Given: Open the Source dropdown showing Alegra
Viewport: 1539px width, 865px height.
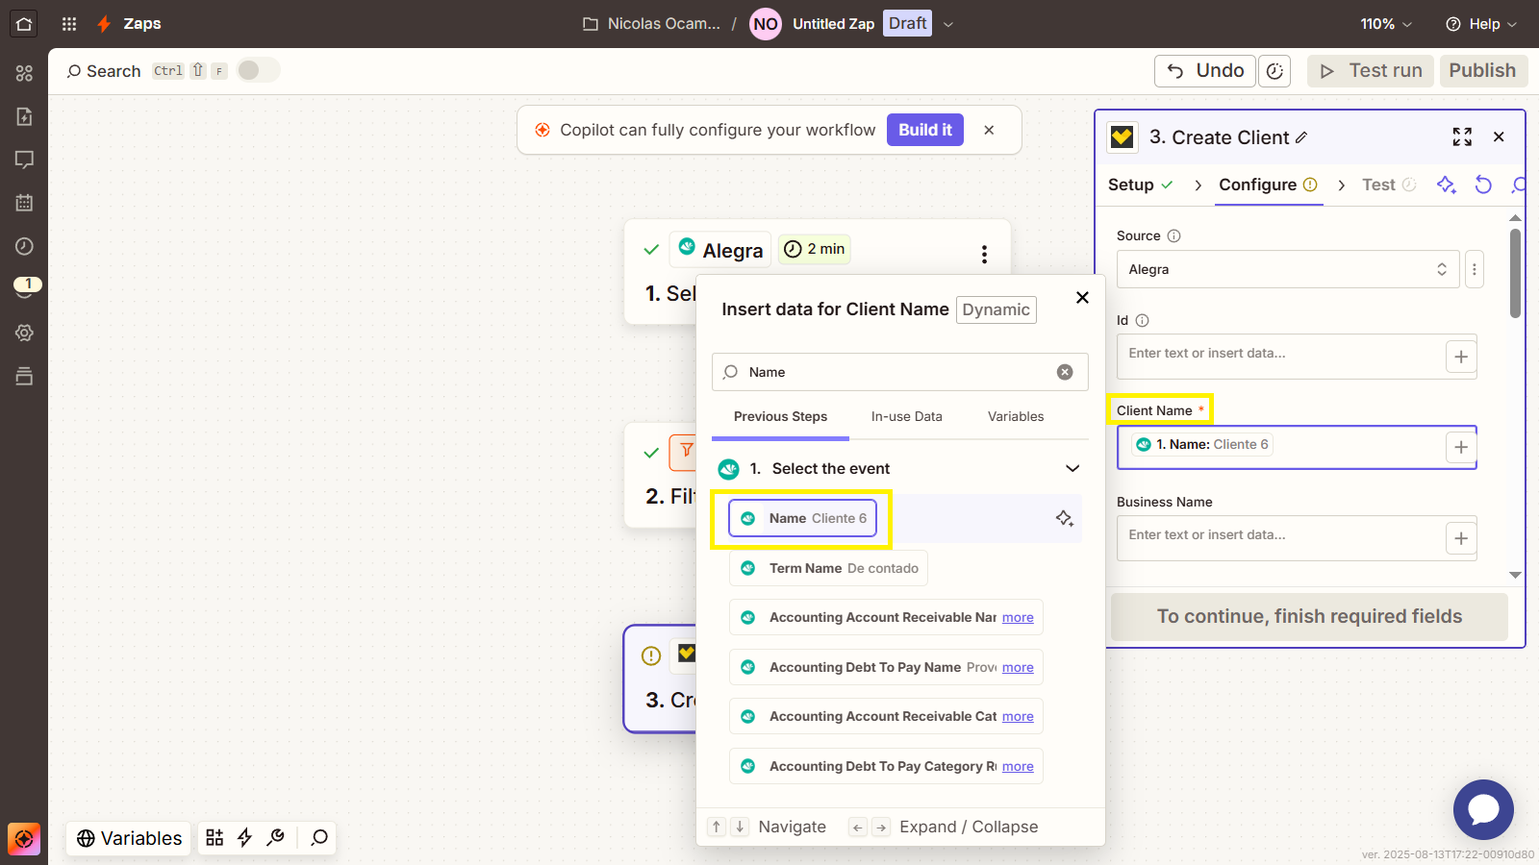Looking at the screenshot, I should [x=1288, y=269].
